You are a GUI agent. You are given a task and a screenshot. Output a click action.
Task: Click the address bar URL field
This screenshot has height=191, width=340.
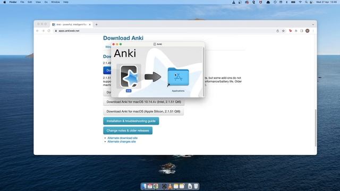pos(165,31)
